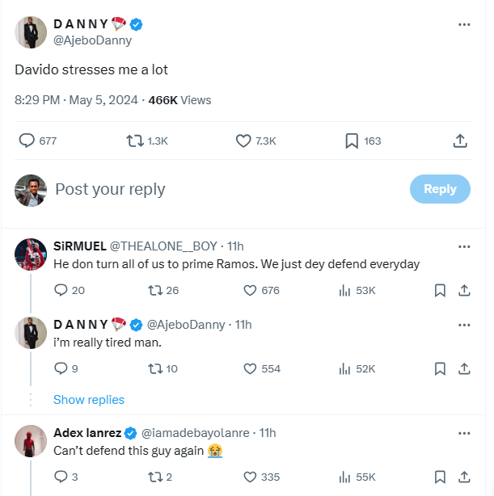Share the main tweet via upload icon
This screenshot has width=494, height=496.
[x=460, y=141]
